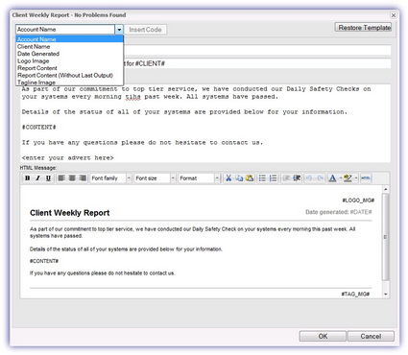Image resolution: width=408 pixels, height=355 pixels.
Task: Toggle italic formatting in HTML editor
Action: pyautogui.click(x=37, y=178)
